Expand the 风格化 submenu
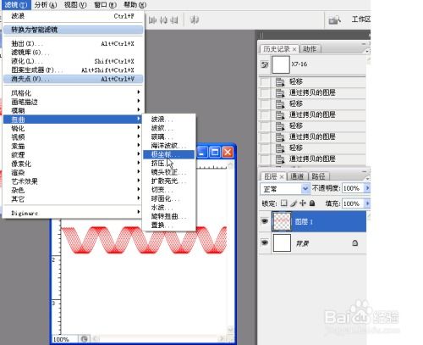423x345 pixels. 74,92
